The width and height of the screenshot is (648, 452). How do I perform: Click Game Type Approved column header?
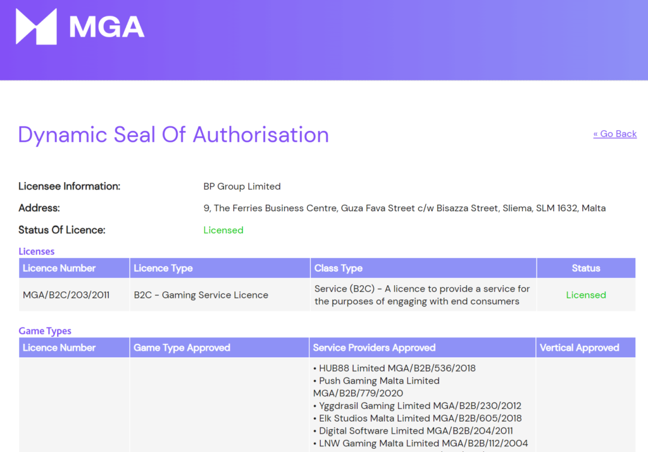[182, 348]
